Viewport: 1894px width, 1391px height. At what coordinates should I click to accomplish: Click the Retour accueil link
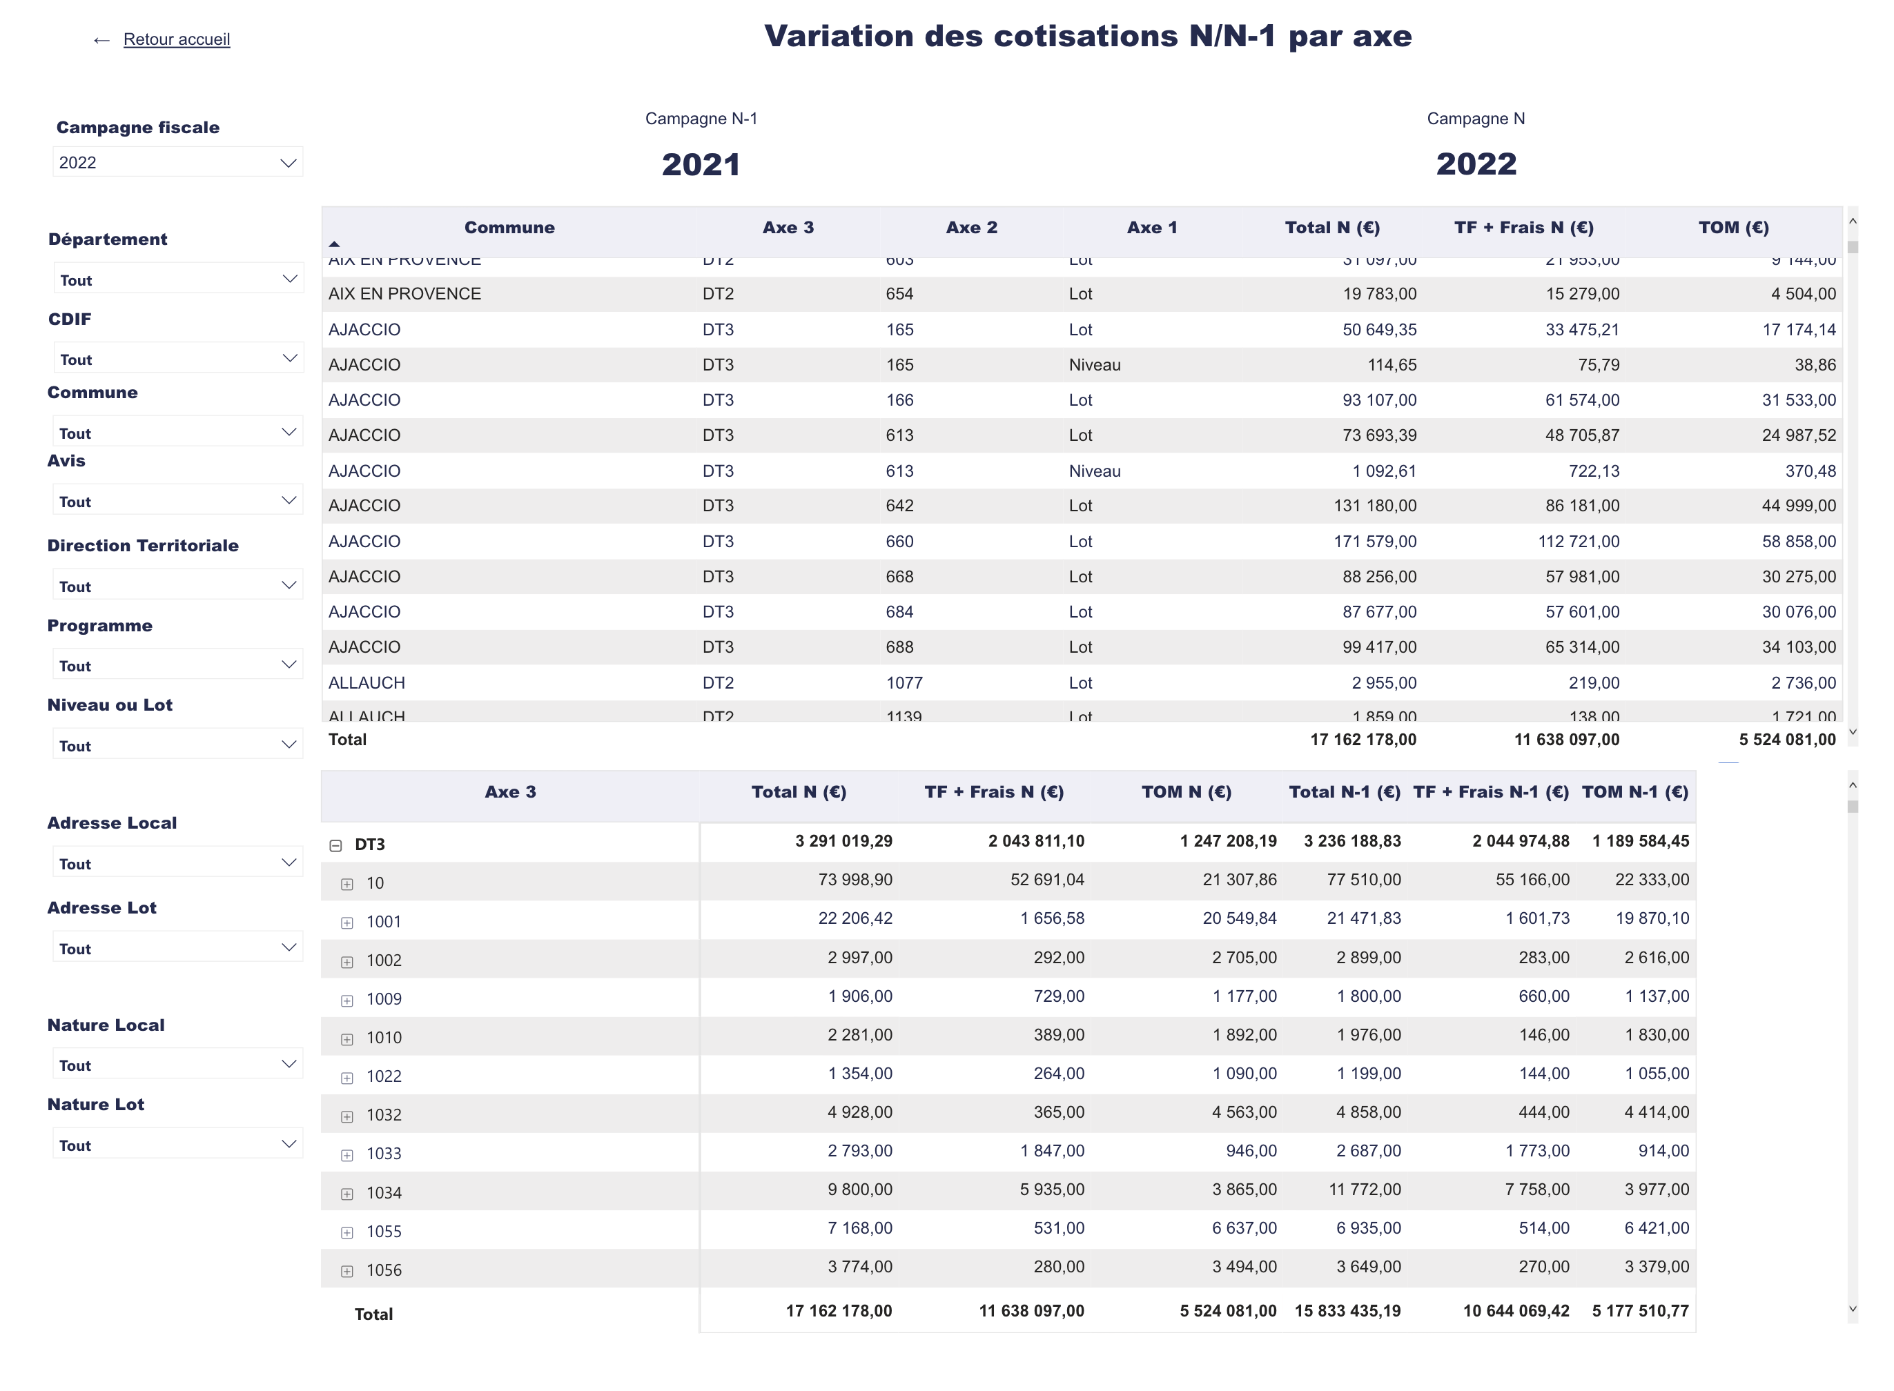[x=176, y=39]
